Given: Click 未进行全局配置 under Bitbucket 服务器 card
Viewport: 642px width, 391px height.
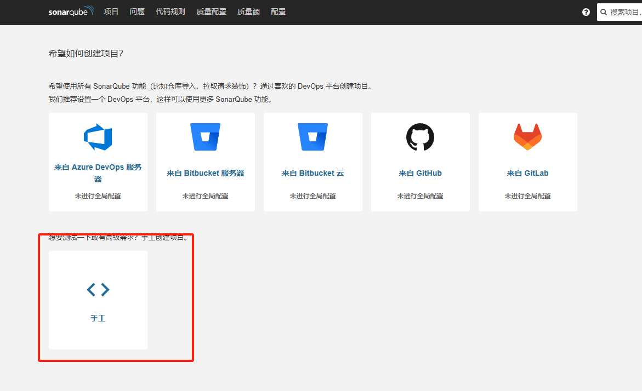Looking at the screenshot, I should point(205,196).
